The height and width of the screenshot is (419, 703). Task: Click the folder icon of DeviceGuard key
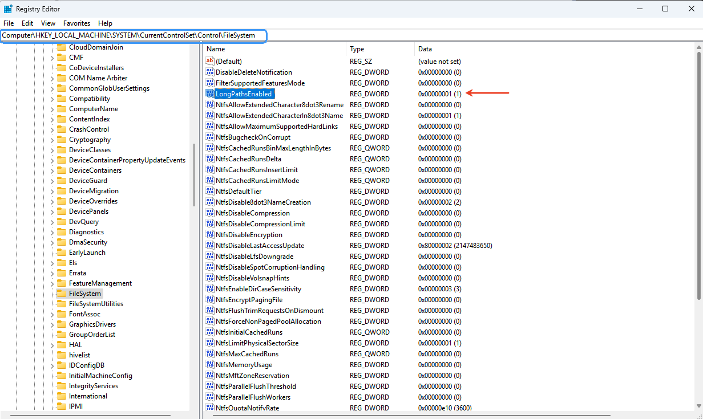pos(61,181)
